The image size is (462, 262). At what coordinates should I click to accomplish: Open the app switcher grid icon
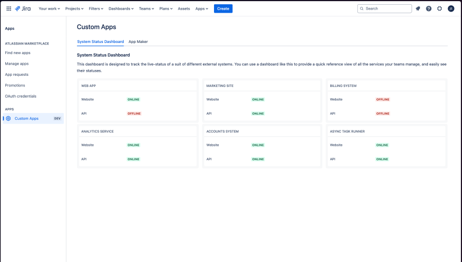click(8, 8)
